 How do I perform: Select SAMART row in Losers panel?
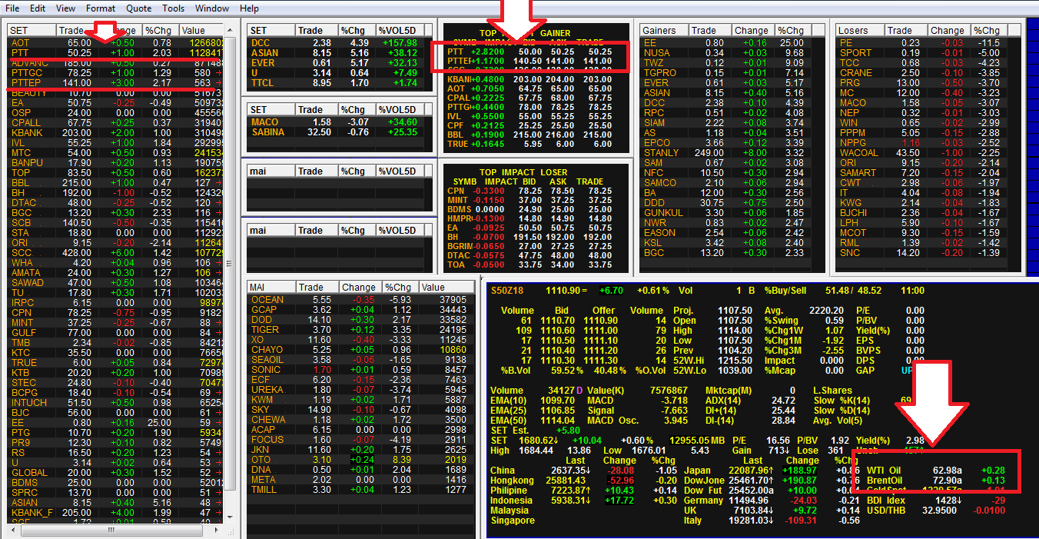(930, 172)
